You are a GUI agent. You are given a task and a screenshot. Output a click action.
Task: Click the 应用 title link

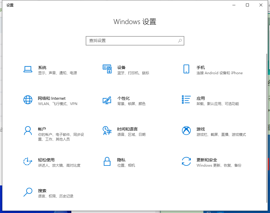point(201,98)
